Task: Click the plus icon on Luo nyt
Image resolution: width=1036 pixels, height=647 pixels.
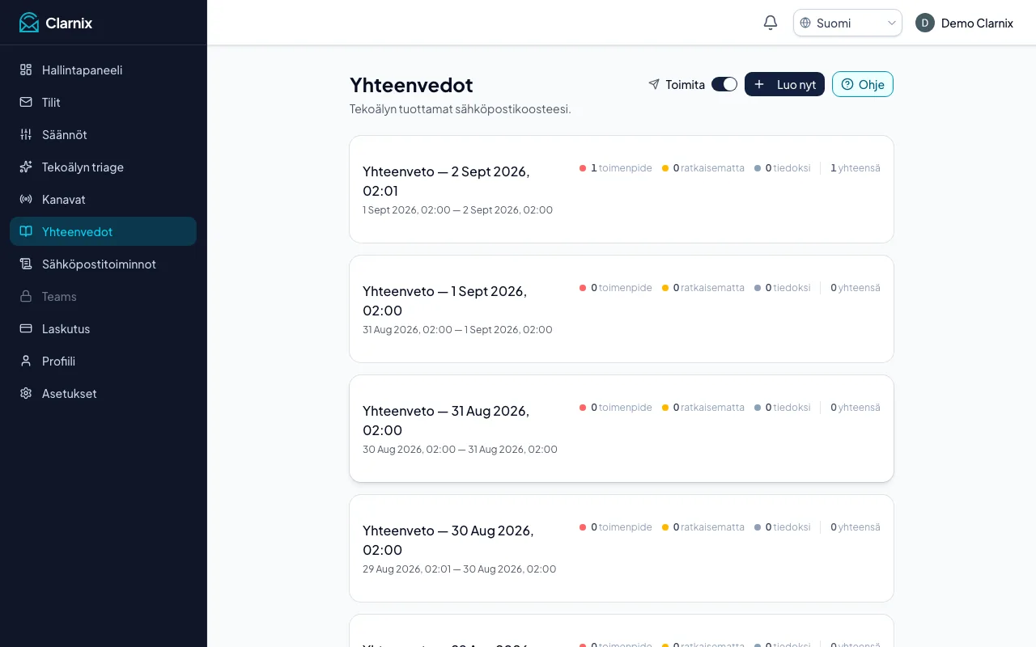Action: click(759, 84)
